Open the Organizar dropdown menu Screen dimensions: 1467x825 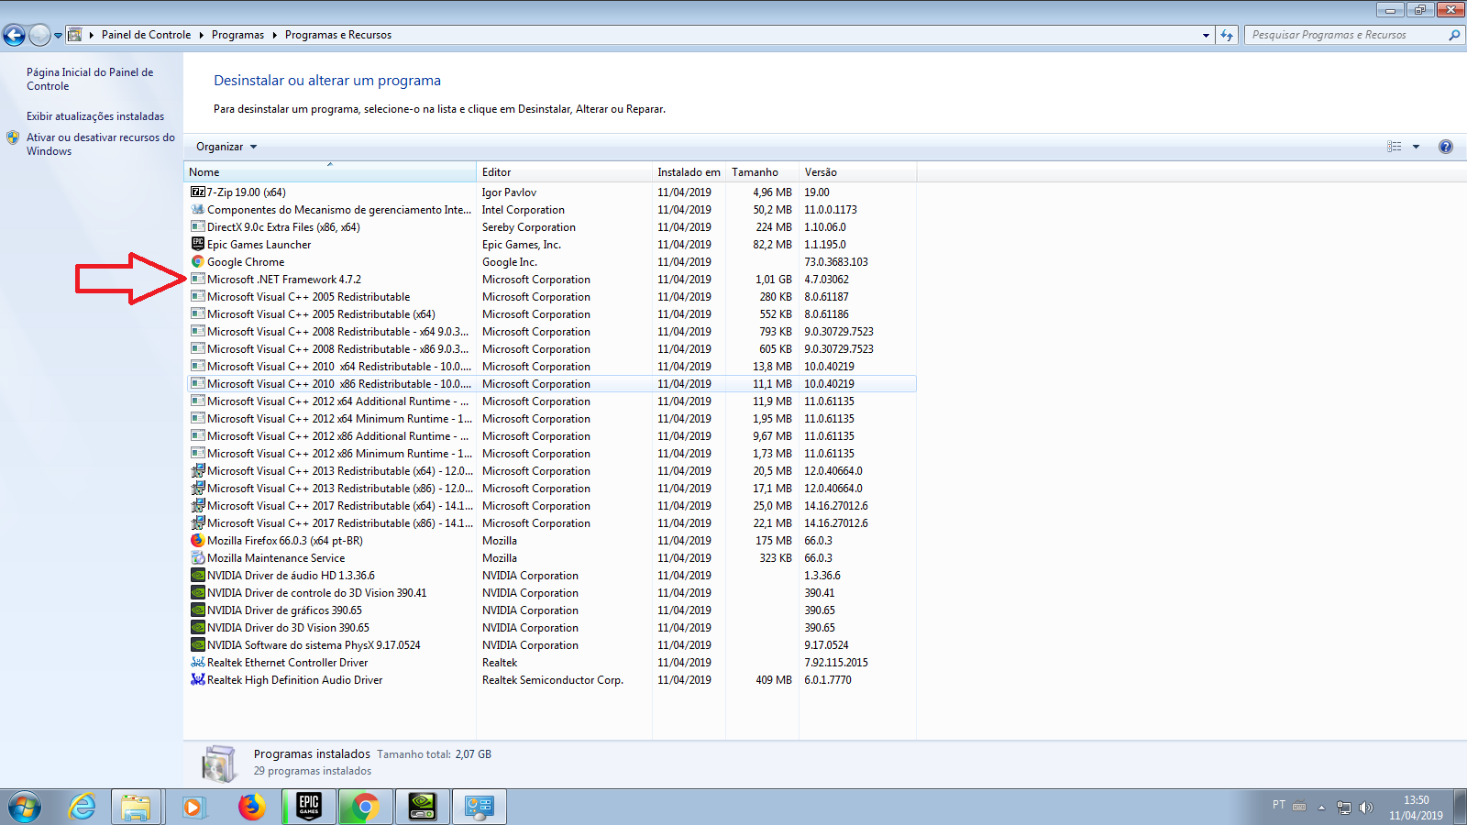tap(226, 147)
